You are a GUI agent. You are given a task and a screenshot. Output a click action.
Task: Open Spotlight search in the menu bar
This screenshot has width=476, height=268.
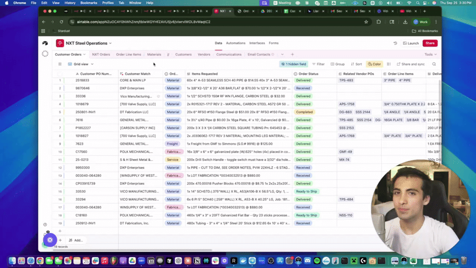(x=418, y=3)
